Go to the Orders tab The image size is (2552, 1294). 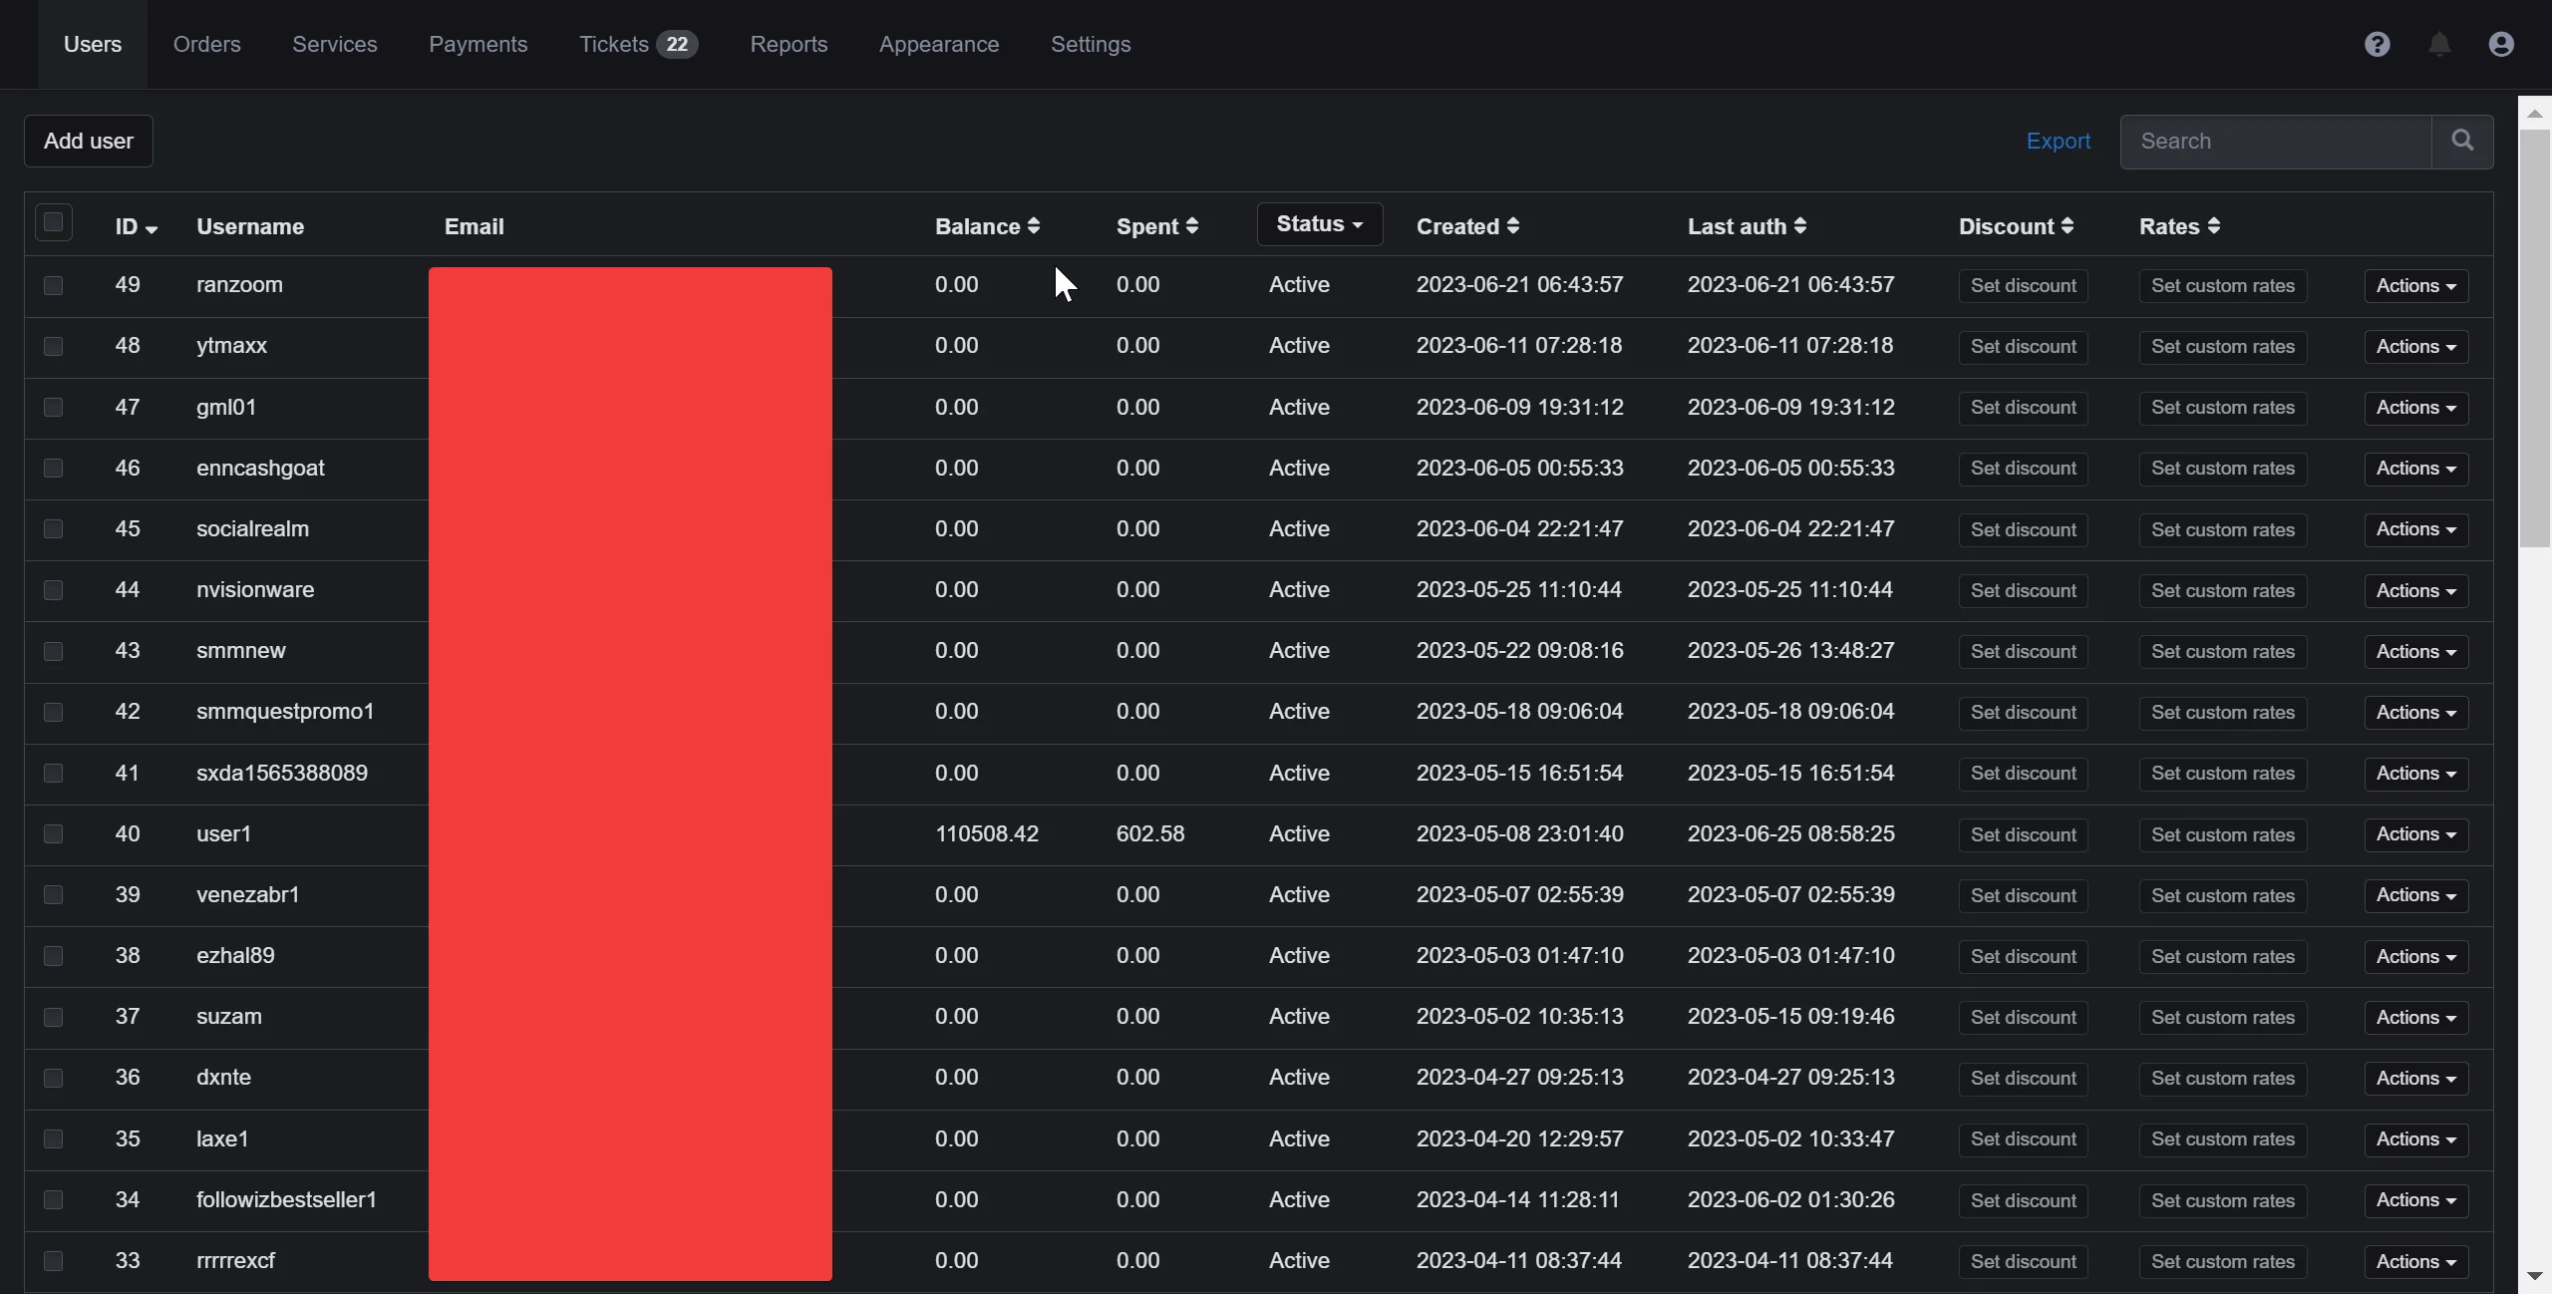[x=206, y=44]
